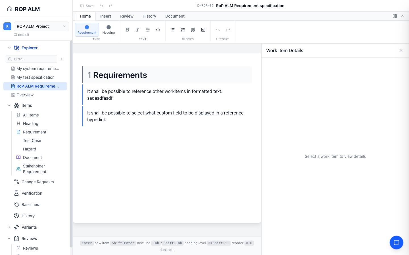Open the chat bubble button
Viewport: 409px width, 255px height.
click(x=397, y=243)
